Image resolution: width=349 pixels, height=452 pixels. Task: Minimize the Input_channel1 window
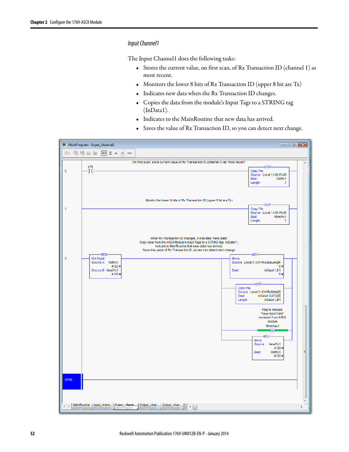(x=285, y=145)
